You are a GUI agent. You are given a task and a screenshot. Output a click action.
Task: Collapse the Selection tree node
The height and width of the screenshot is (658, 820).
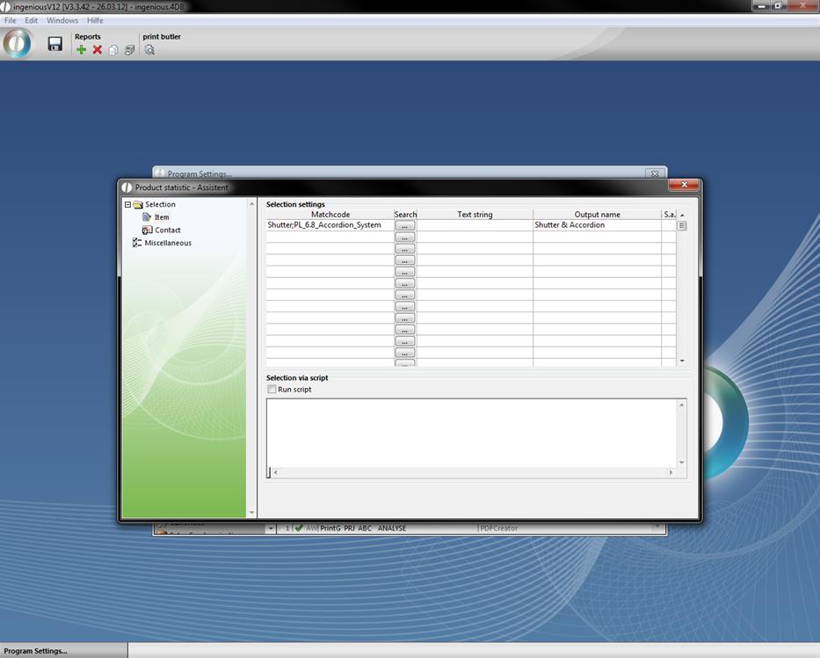tap(127, 205)
